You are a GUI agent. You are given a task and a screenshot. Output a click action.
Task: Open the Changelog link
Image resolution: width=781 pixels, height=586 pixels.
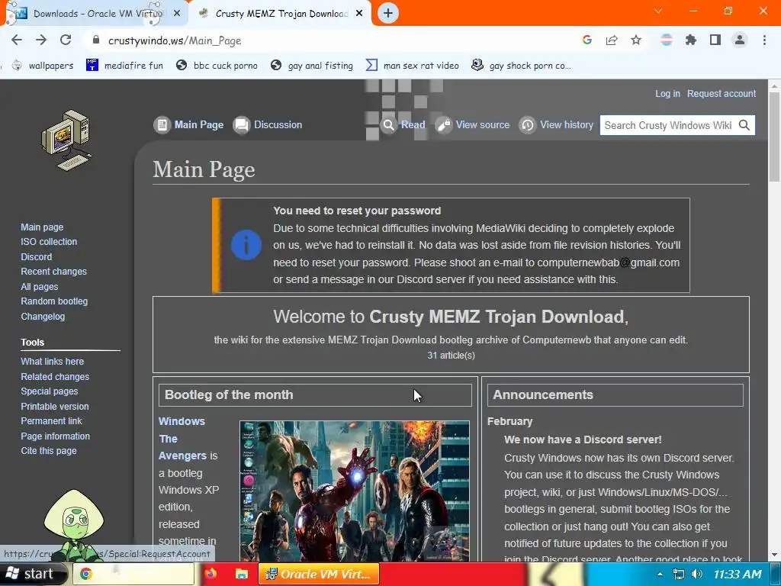click(43, 317)
